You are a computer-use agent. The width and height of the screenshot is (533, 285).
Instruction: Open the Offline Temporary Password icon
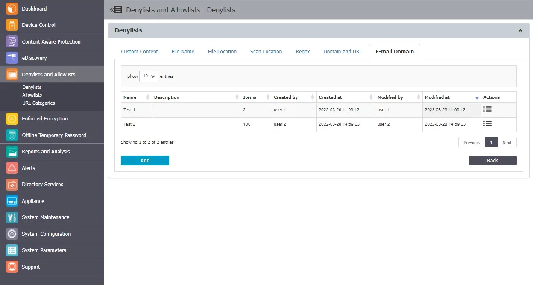[x=12, y=135]
